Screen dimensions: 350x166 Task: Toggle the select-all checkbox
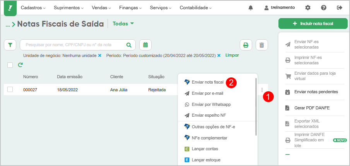(10, 65)
